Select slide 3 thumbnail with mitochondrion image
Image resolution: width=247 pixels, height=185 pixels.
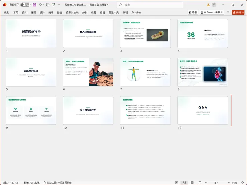point(146,33)
